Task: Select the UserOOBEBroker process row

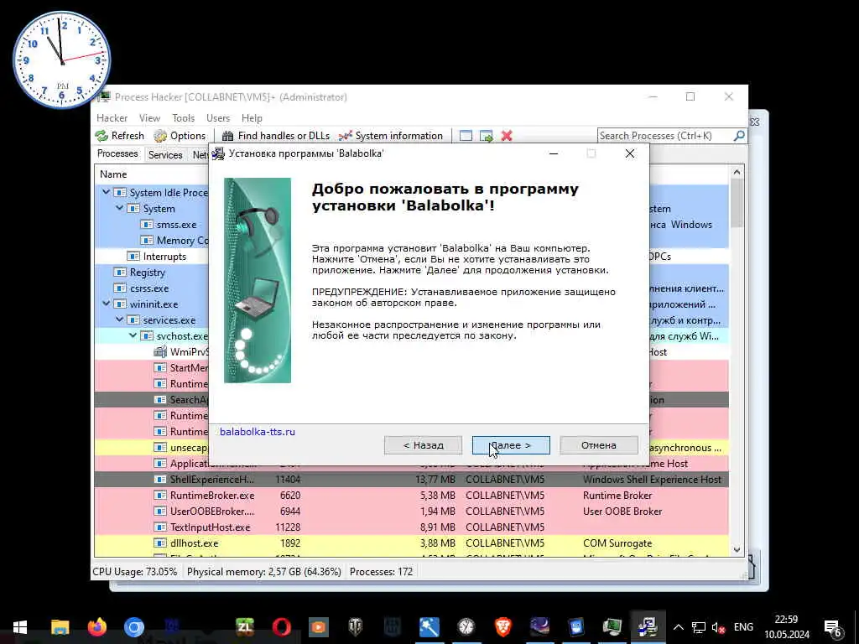Action: [411, 511]
